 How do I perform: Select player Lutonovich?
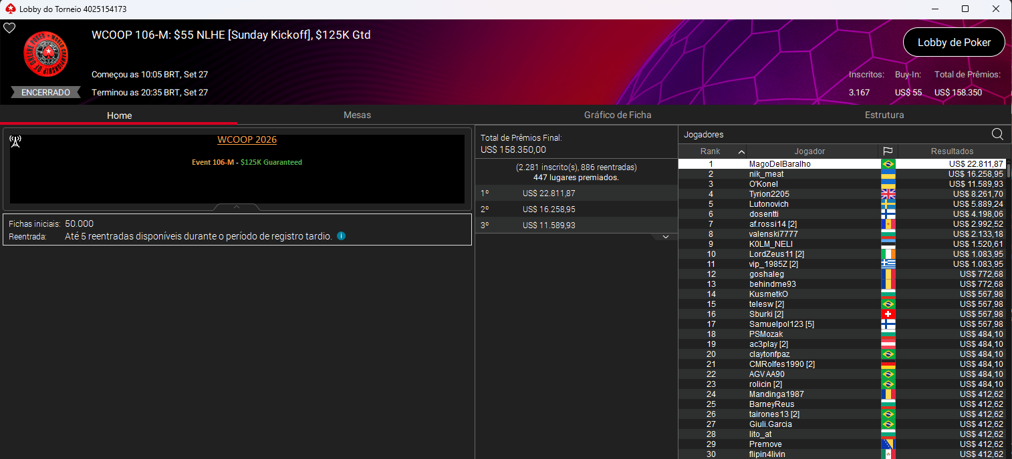tap(842, 204)
